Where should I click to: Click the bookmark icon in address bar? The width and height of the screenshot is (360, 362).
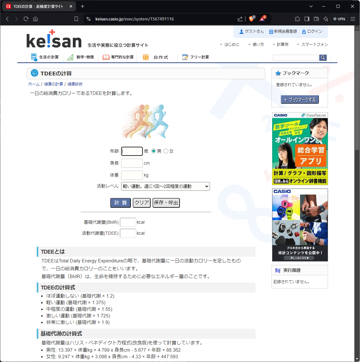pos(76,19)
